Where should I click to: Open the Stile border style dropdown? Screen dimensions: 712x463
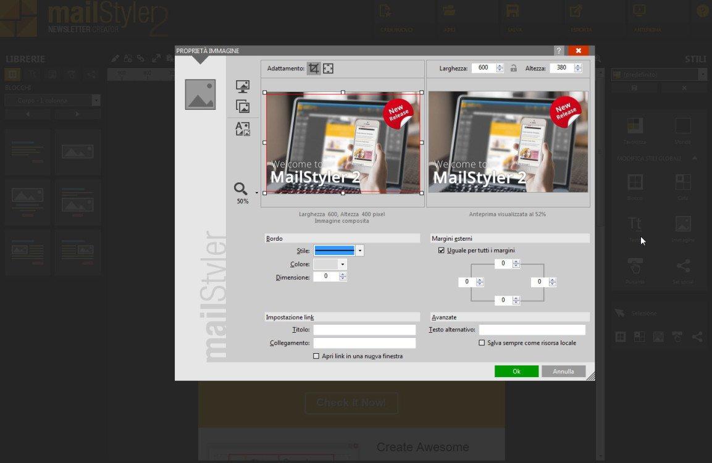click(360, 251)
